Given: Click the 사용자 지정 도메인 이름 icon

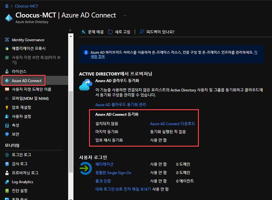Looking at the screenshot, I should click(x=7, y=89).
